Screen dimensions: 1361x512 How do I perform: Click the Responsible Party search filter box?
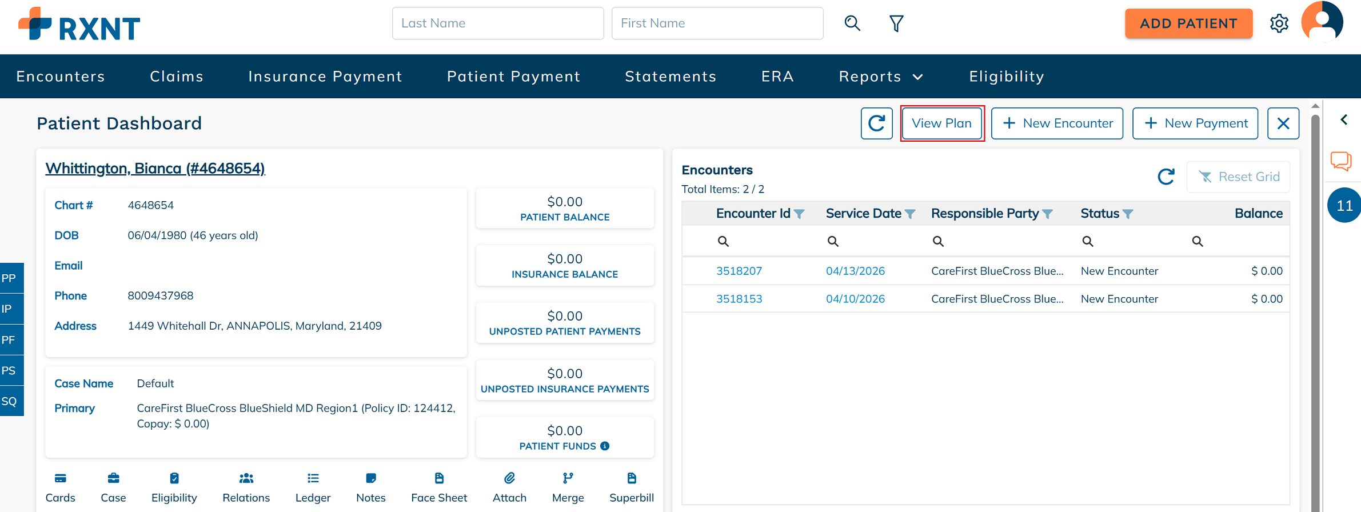click(1000, 241)
